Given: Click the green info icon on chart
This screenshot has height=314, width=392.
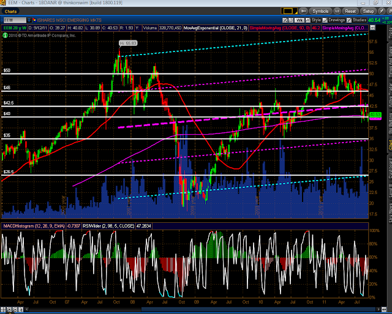Looking at the screenshot, I should [5, 36].
